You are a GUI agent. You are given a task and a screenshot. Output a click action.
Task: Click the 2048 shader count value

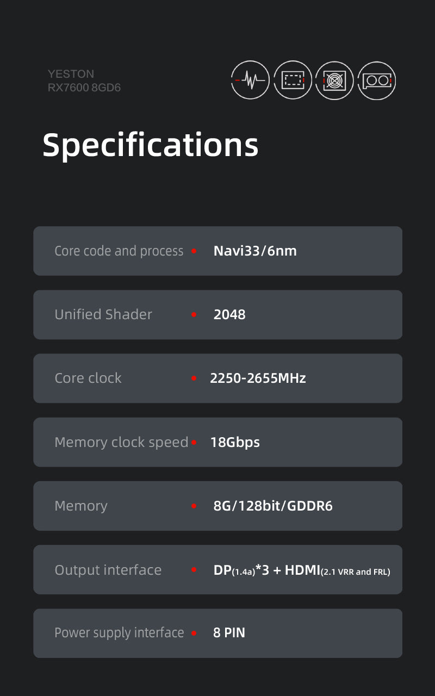click(229, 314)
